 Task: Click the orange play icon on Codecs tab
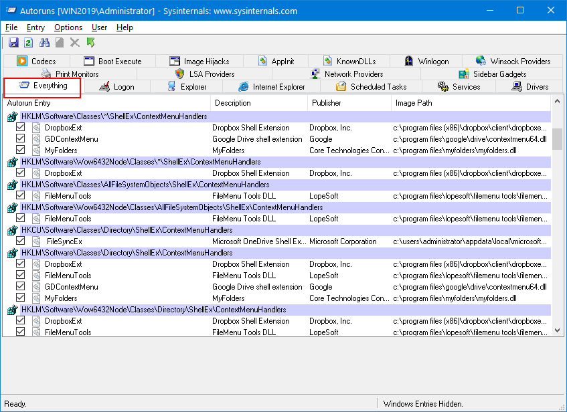(x=22, y=61)
